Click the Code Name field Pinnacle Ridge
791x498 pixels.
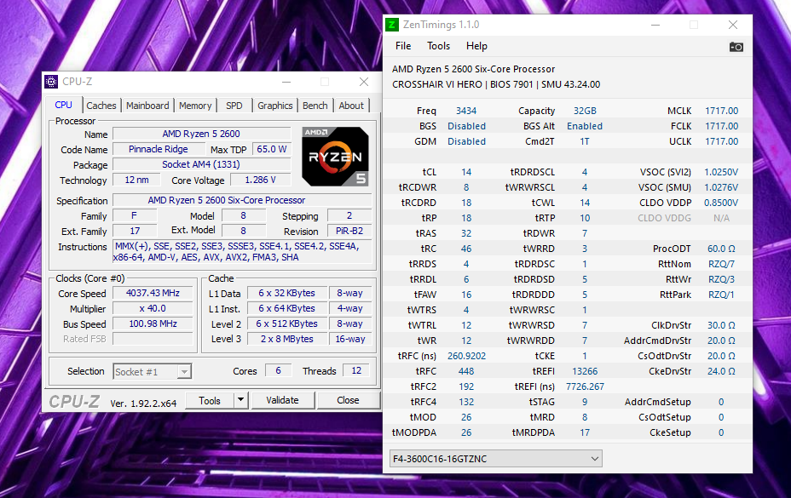click(x=159, y=149)
